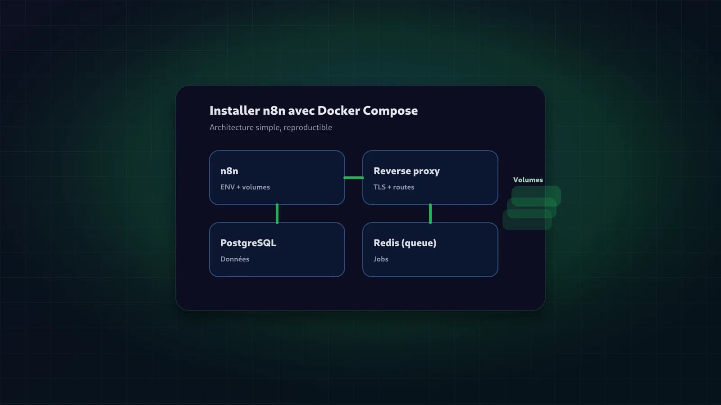This screenshot has height=405, width=721.
Task: Toggle the connector joining n8n to PostgreSQL
Action: tap(277, 213)
